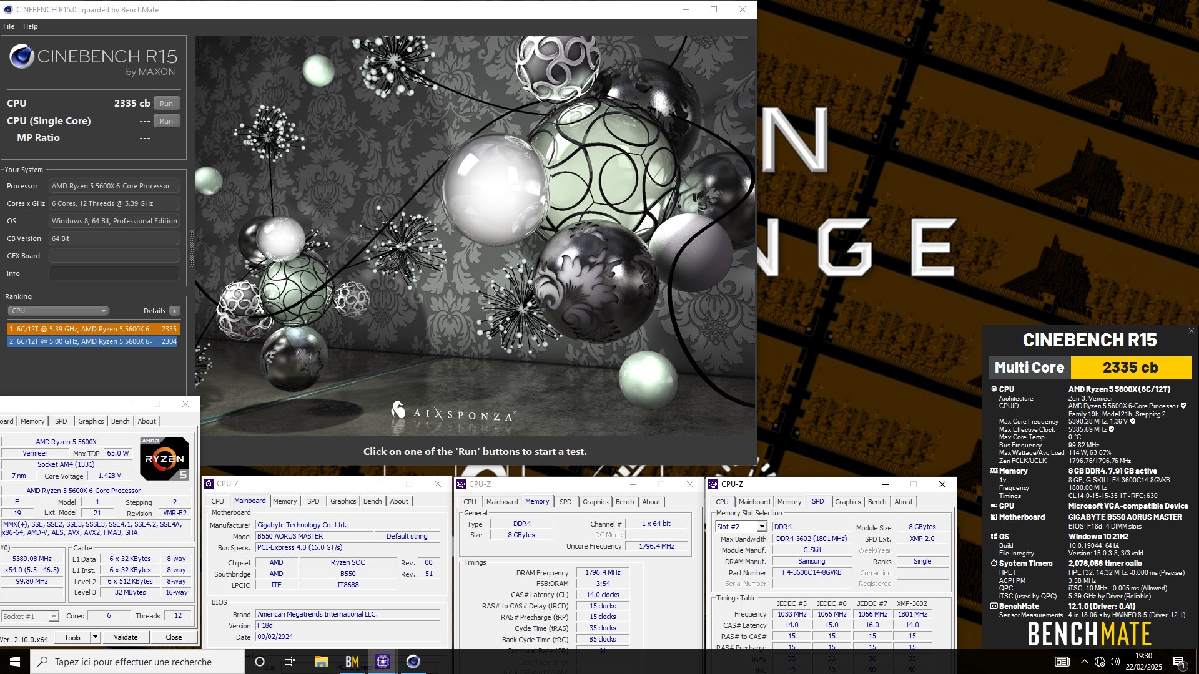The height and width of the screenshot is (674, 1199).
Task: Open Mainboard tab in CPU-Z Memory window
Action: point(502,502)
